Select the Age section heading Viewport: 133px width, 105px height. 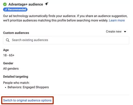(6, 50)
